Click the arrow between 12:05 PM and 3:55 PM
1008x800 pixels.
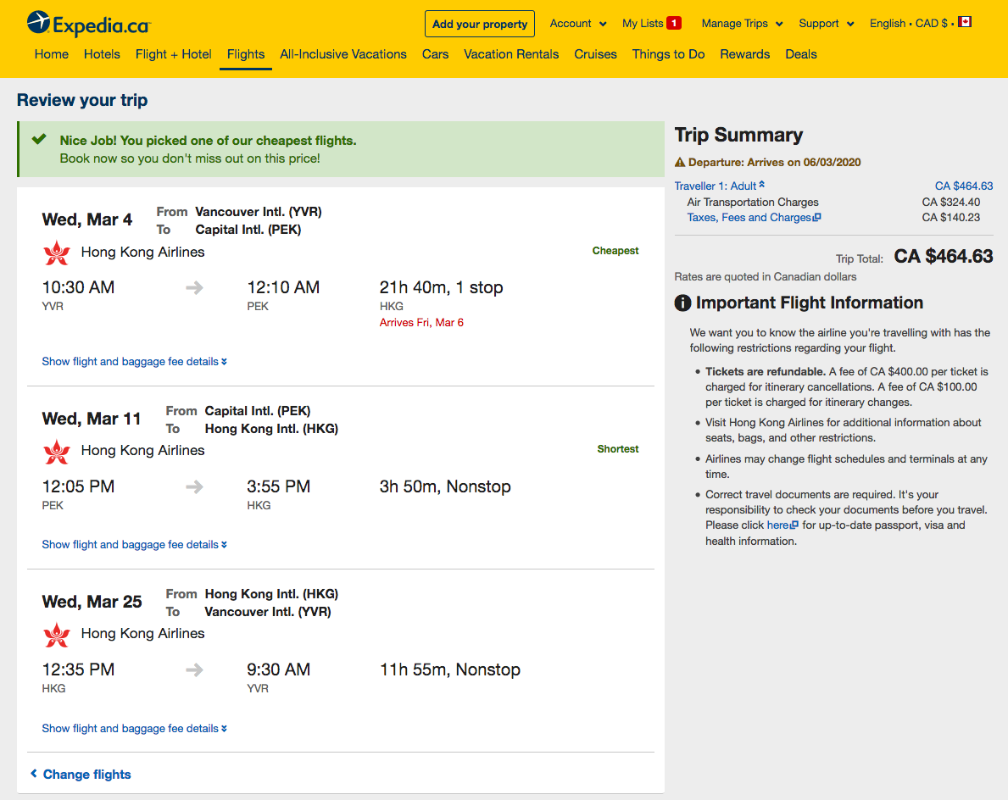point(194,487)
